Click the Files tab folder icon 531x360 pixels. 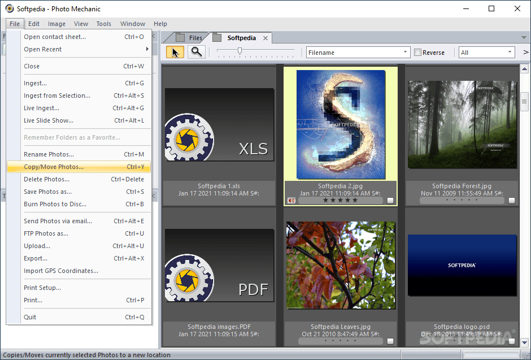point(179,37)
